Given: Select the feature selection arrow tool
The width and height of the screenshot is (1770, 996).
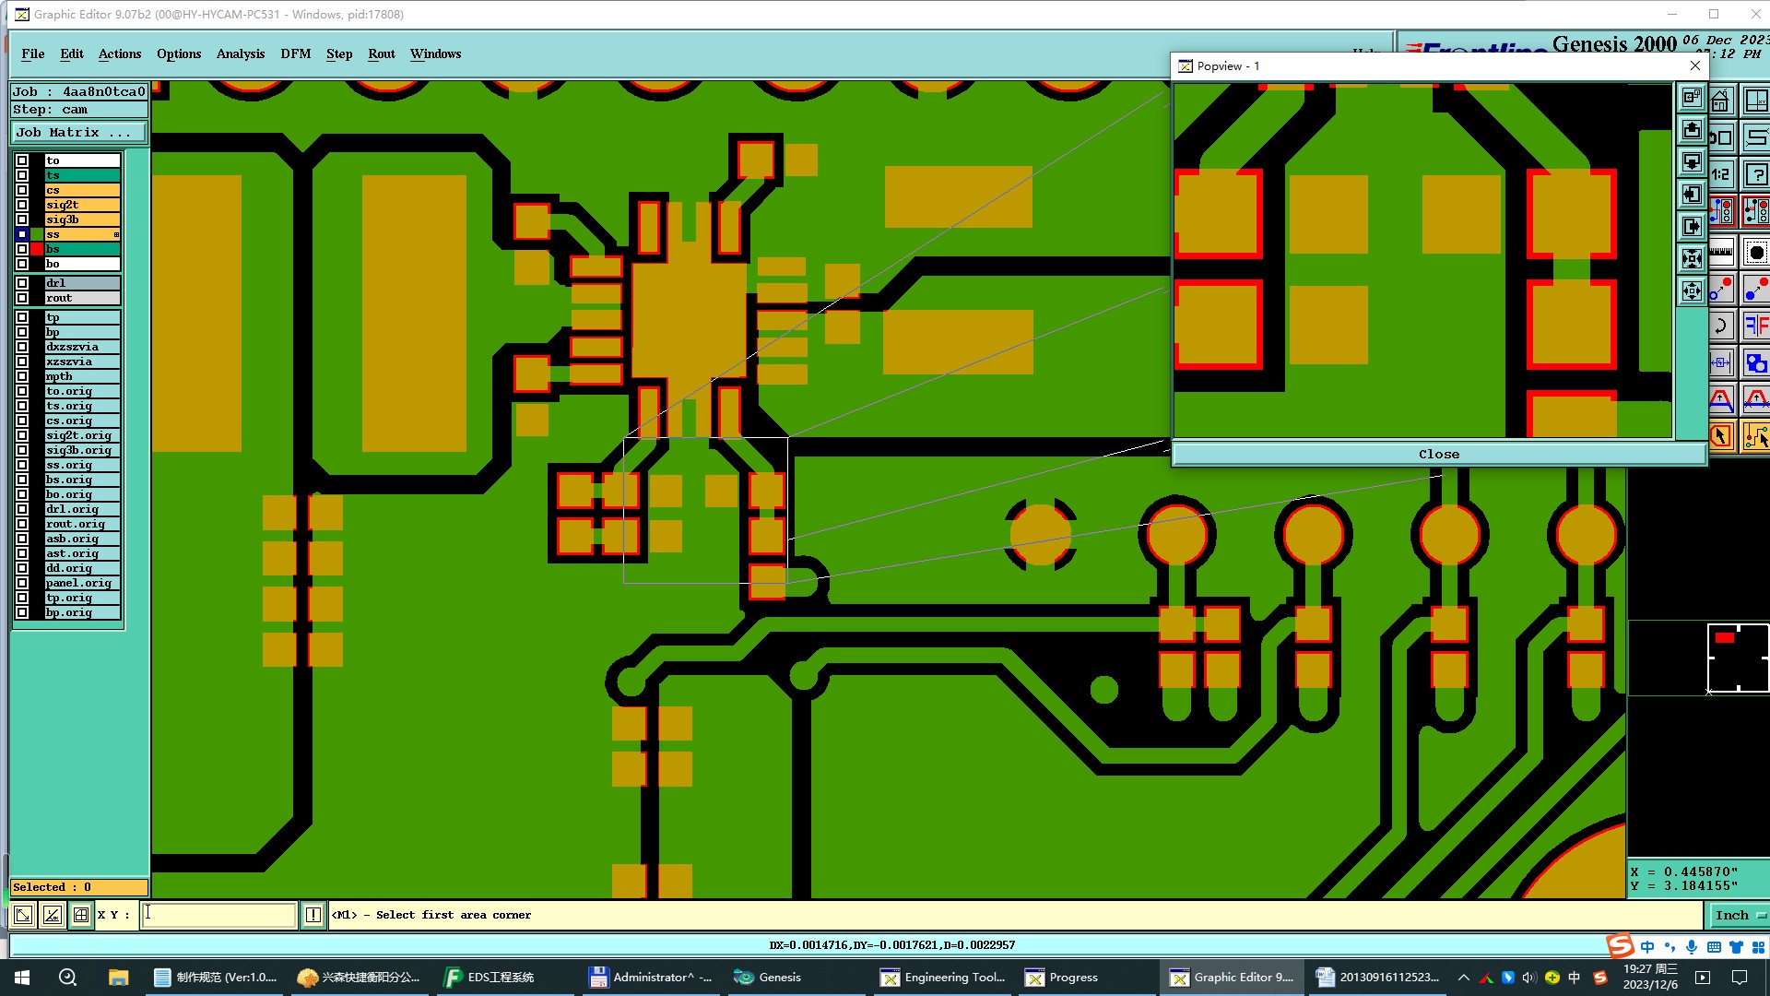Looking at the screenshot, I should (x=1720, y=436).
